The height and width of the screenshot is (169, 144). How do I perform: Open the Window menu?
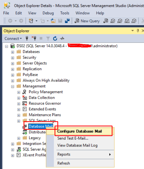coord(83,13)
